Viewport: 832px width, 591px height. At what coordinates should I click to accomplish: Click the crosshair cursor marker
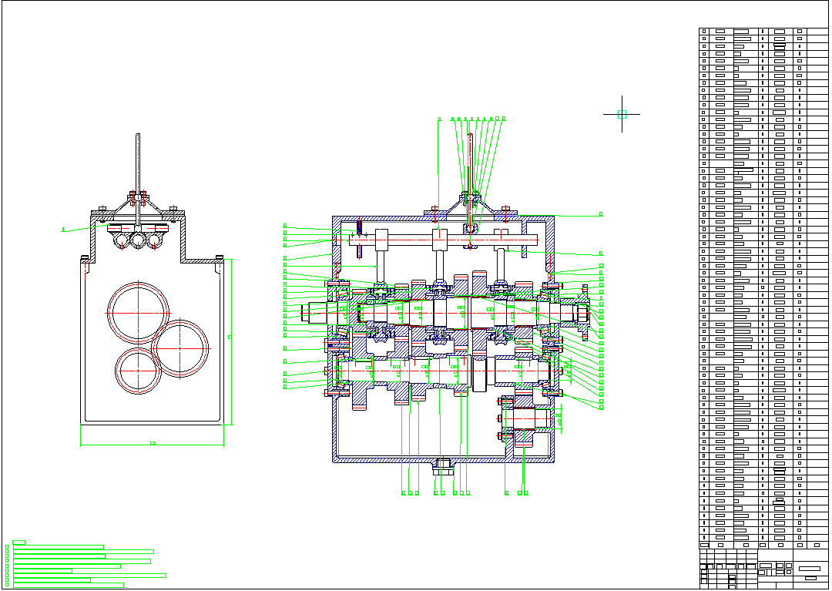click(x=622, y=114)
